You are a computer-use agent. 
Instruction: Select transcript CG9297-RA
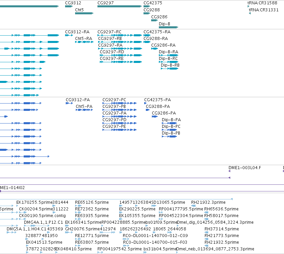tap(110, 45)
